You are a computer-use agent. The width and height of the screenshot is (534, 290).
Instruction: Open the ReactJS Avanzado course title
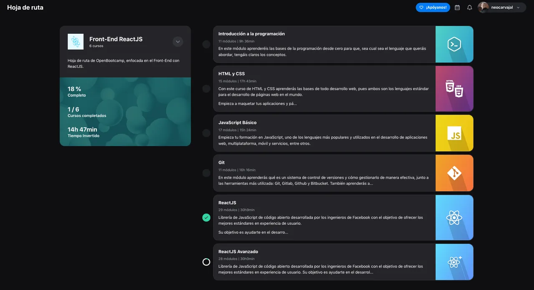point(238,252)
